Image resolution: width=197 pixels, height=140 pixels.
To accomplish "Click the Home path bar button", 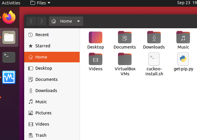I will (x=66, y=21).
